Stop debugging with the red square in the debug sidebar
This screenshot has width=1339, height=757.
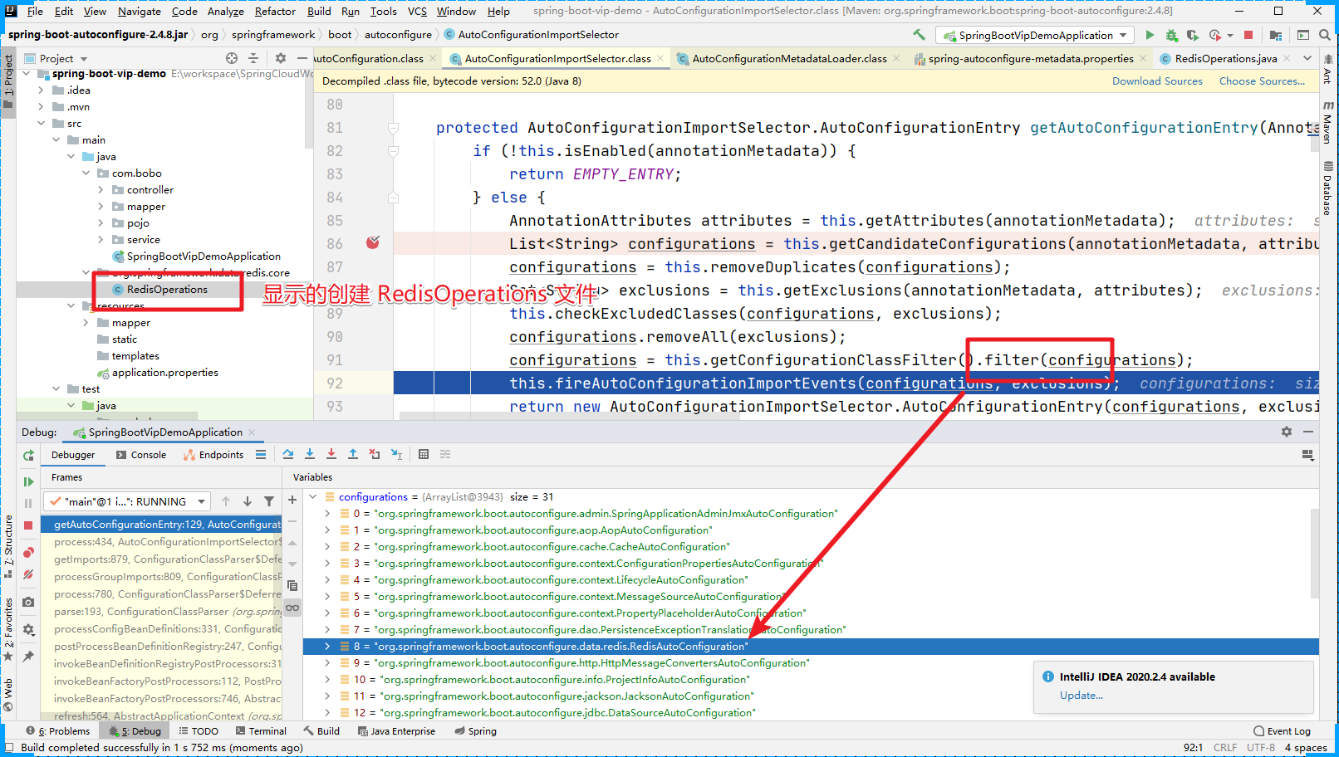click(28, 525)
